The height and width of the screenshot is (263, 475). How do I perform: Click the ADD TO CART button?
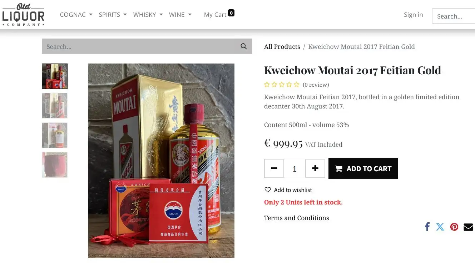363,168
